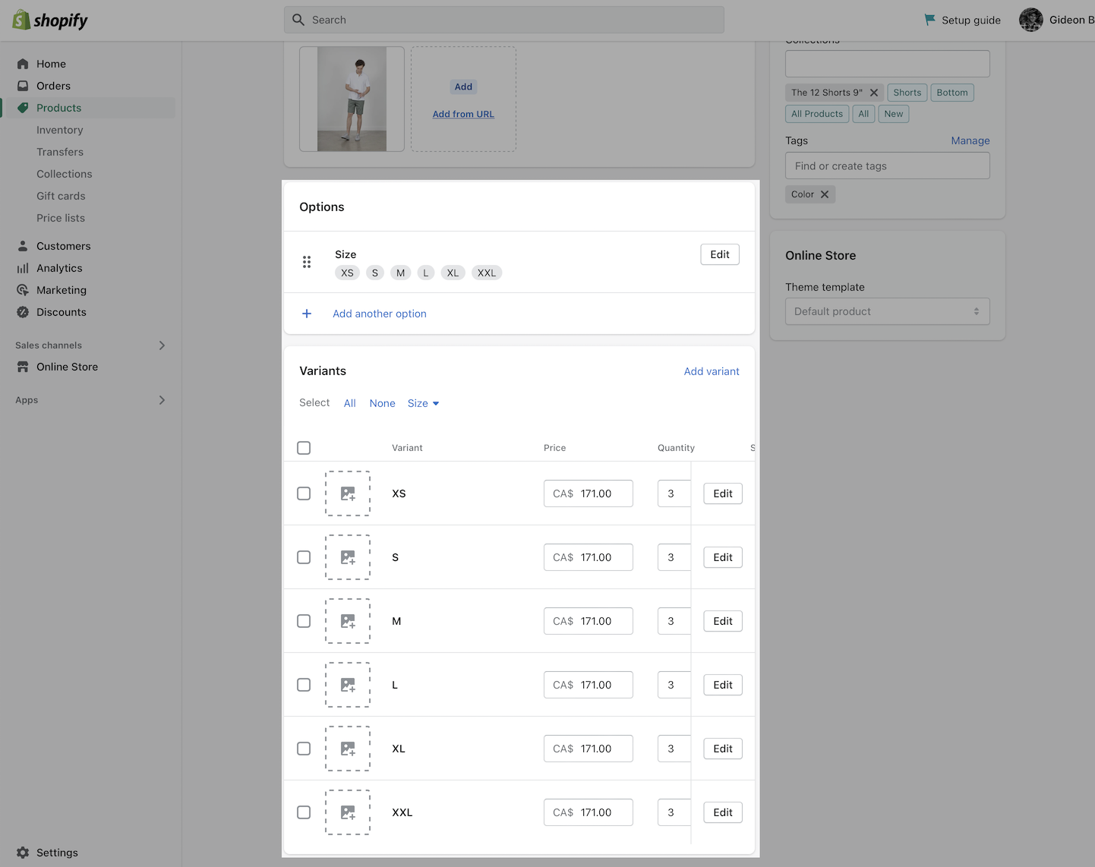Image resolution: width=1095 pixels, height=867 pixels.
Task: Expand Sales channels section
Action: tap(162, 345)
